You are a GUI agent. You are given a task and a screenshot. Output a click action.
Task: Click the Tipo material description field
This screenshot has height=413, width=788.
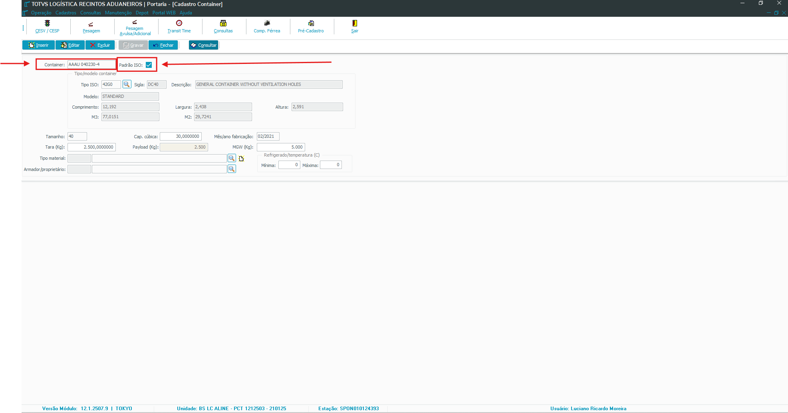pyautogui.click(x=159, y=158)
